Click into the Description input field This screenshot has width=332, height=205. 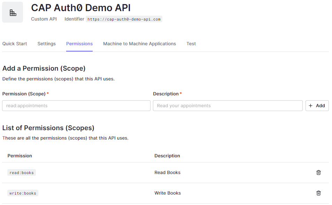point(227,106)
